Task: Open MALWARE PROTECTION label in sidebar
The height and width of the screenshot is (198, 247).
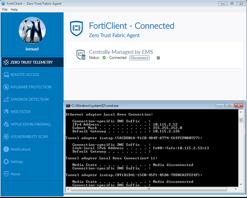Action: click(31, 87)
